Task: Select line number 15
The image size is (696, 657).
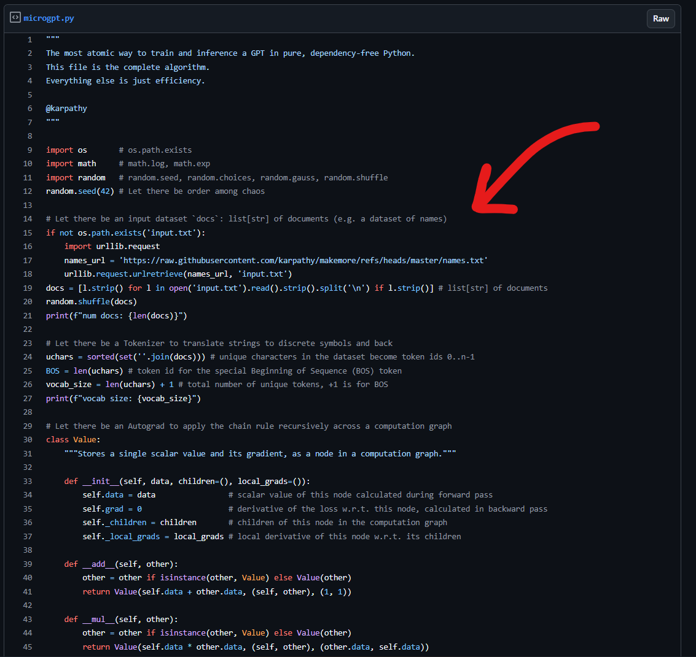Action: tap(28, 232)
